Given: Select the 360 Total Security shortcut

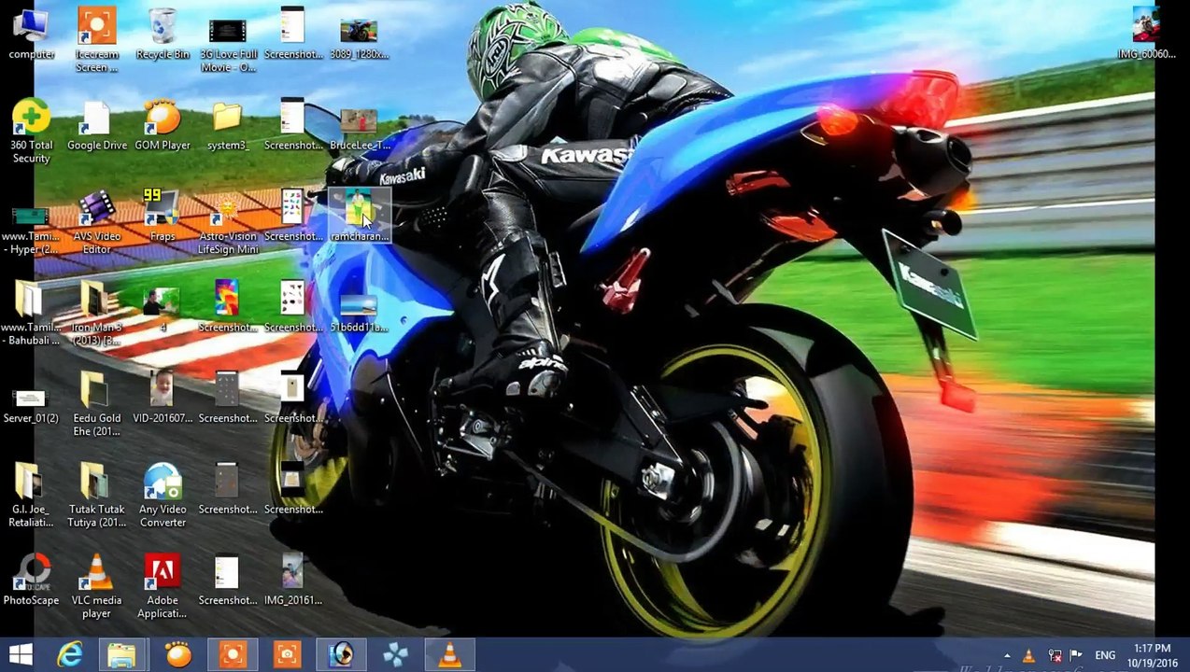Looking at the screenshot, I should tap(31, 131).
